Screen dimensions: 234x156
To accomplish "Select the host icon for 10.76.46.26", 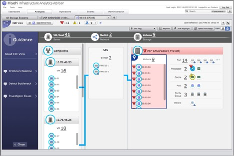I will point(50,120).
